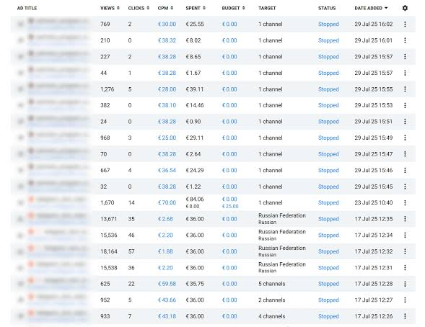Select the €39.11 spent cell
425x327 pixels.
pyautogui.click(x=195, y=89)
